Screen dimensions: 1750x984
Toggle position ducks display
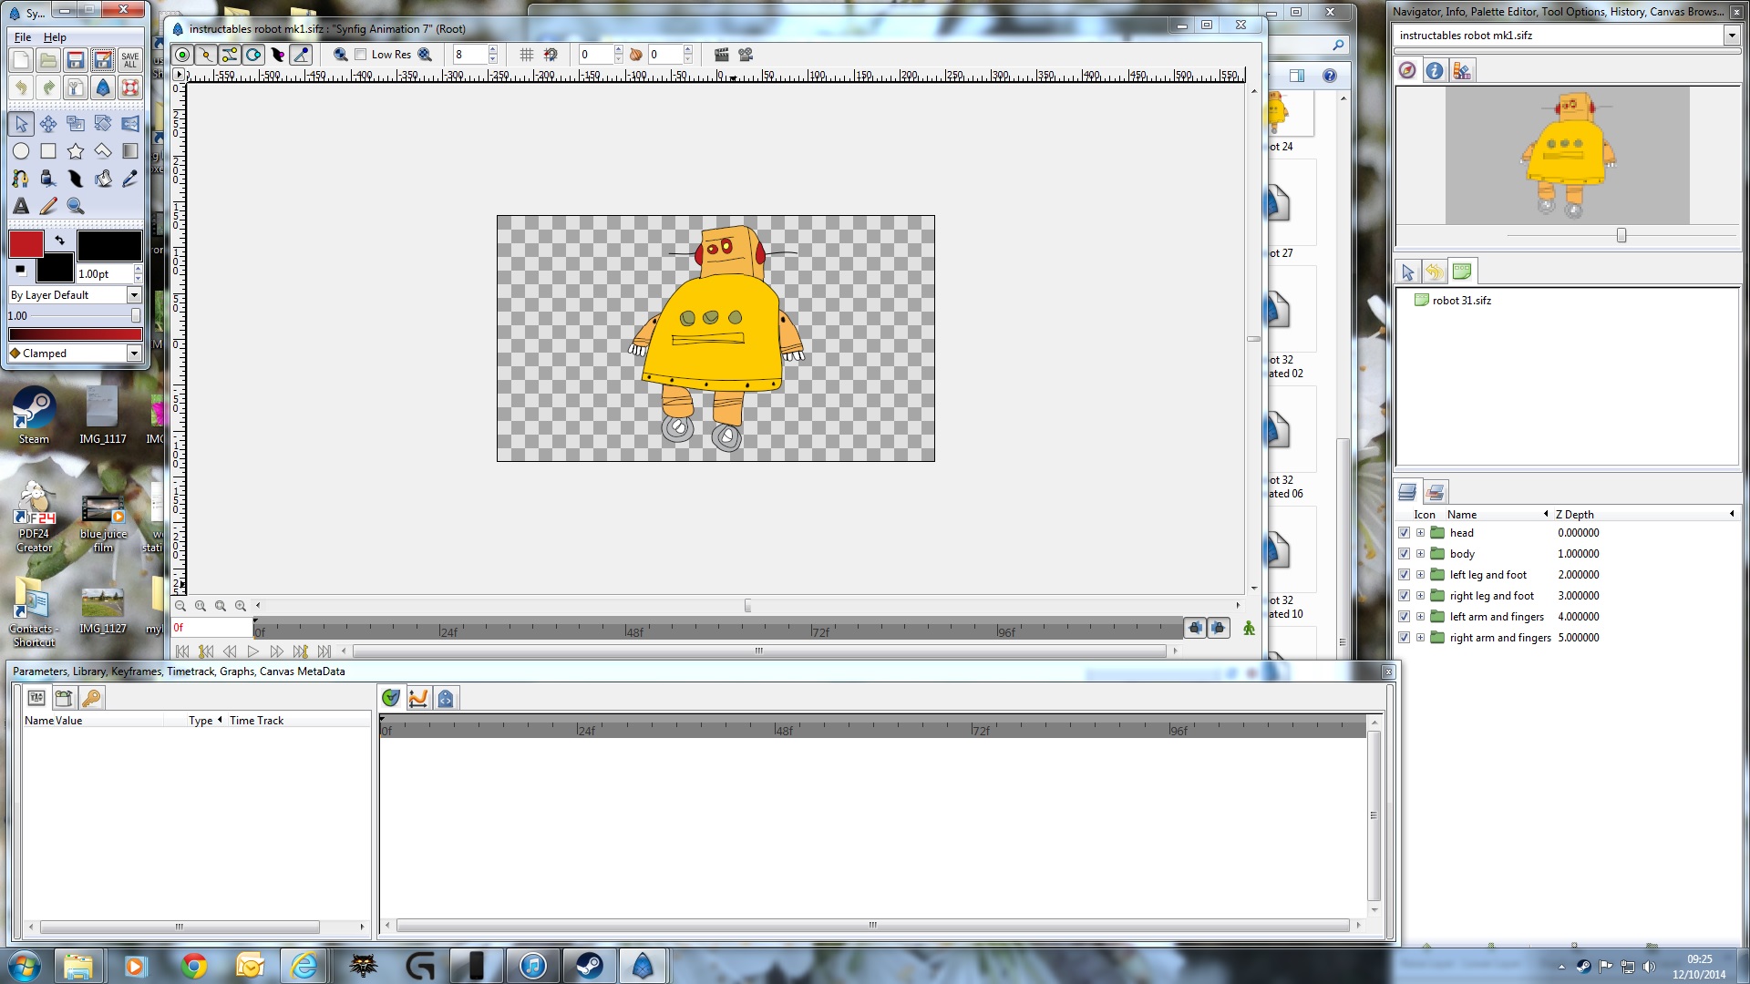182,55
